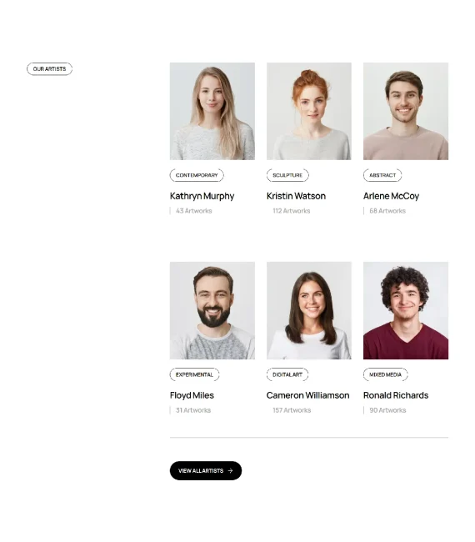475x542 pixels.
Task: Select the Experimental category tag
Action: (194, 374)
